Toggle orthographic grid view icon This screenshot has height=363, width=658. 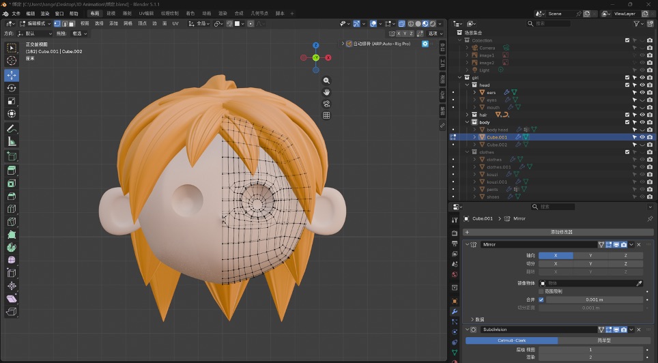(326, 115)
